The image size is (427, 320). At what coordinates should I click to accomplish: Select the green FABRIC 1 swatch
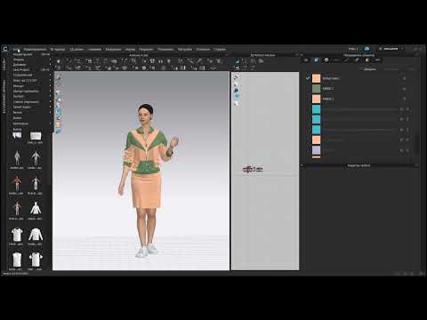coord(317,89)
